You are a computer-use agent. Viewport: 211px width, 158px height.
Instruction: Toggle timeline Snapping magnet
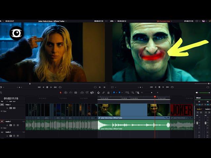(99, 92)
